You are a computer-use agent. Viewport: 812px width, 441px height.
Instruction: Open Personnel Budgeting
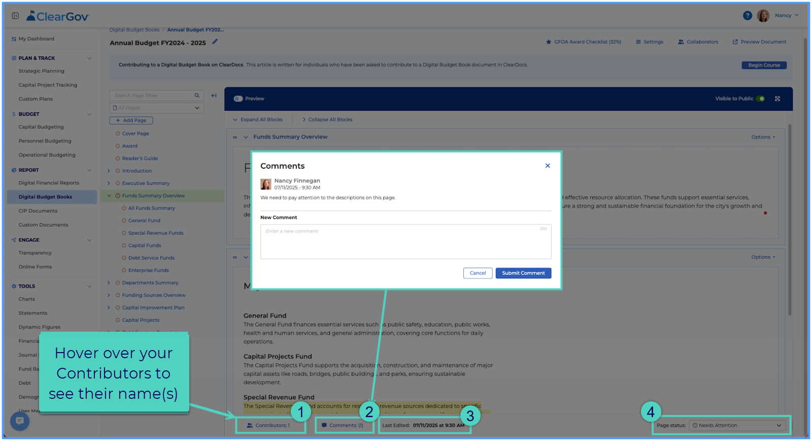pos(45,141)
